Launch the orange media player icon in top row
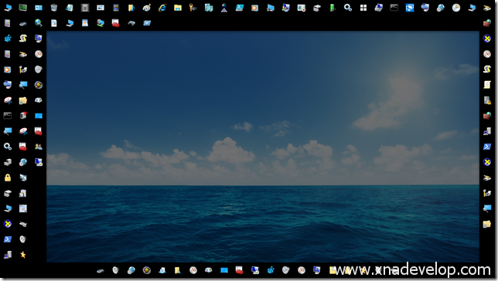This screenshot has height=281, width=498. point(254,8)
